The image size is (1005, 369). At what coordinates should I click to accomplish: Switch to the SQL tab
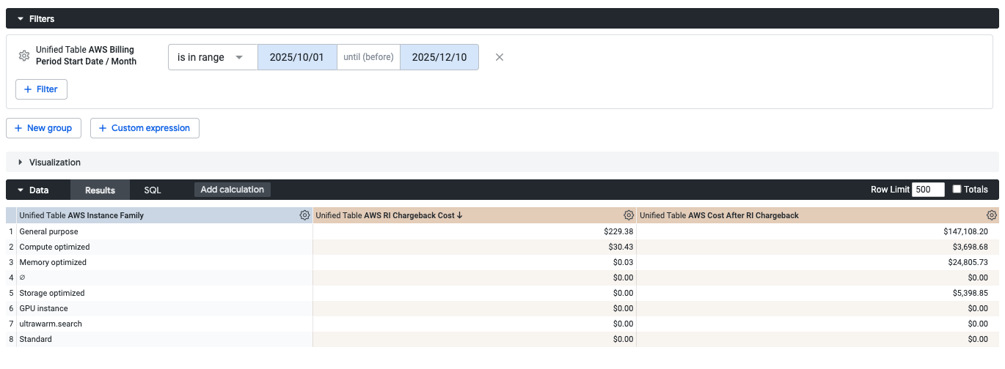(153, 190)
